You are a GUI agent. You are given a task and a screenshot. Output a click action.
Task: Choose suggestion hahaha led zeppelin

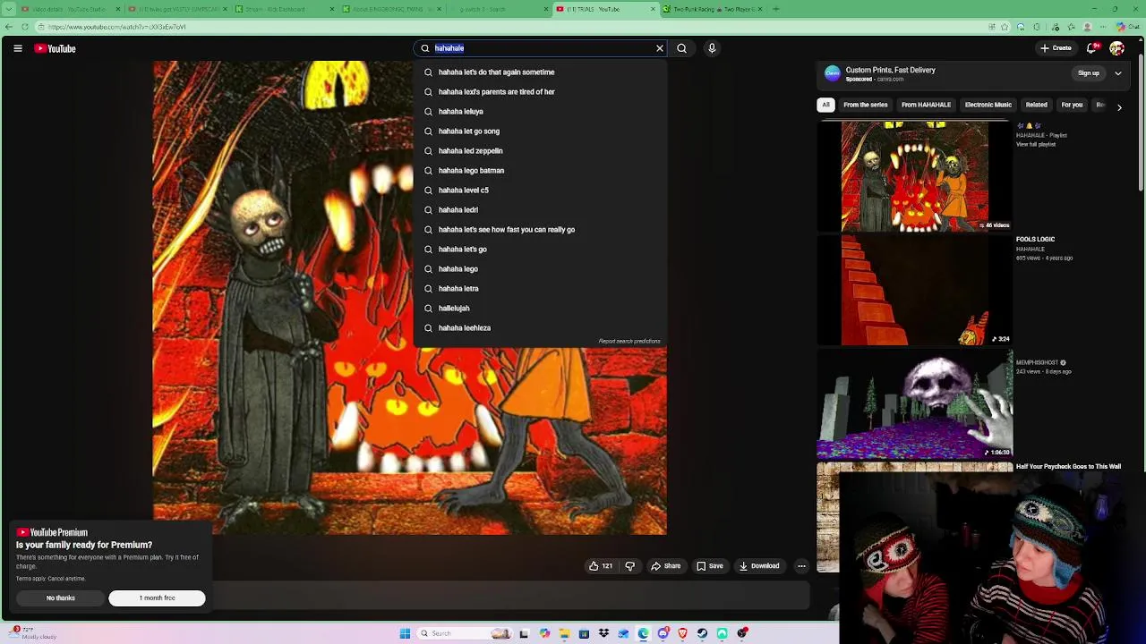point(540,151)
